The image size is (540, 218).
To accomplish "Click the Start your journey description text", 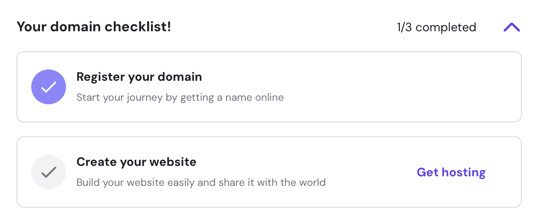I will [180, 97].
